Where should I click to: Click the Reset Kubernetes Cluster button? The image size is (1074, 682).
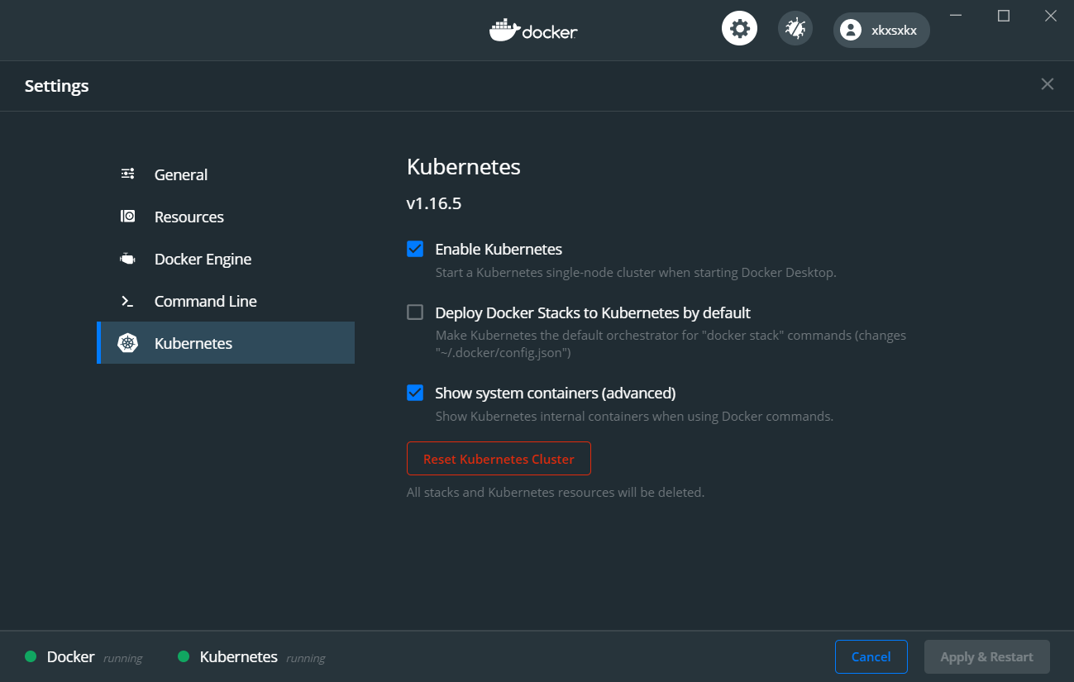click(499, 458)
